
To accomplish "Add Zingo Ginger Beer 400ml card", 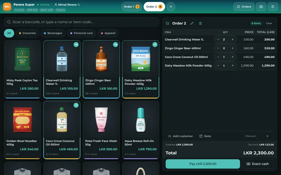I will click(101, 69).
